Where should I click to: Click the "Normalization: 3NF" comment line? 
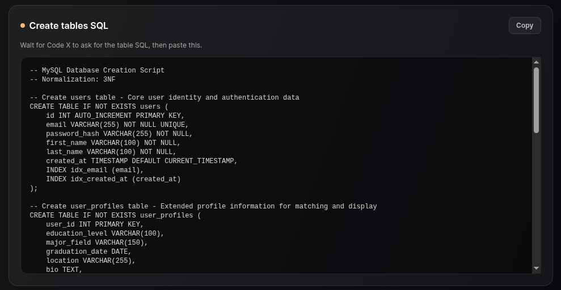point(73,80)
